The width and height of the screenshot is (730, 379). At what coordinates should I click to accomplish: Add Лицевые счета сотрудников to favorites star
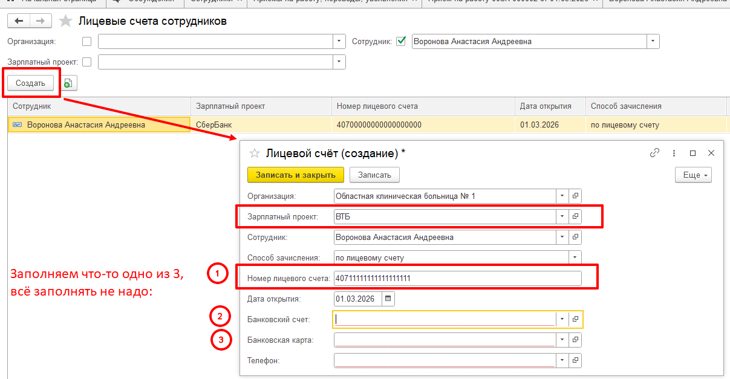coord(65,22)
